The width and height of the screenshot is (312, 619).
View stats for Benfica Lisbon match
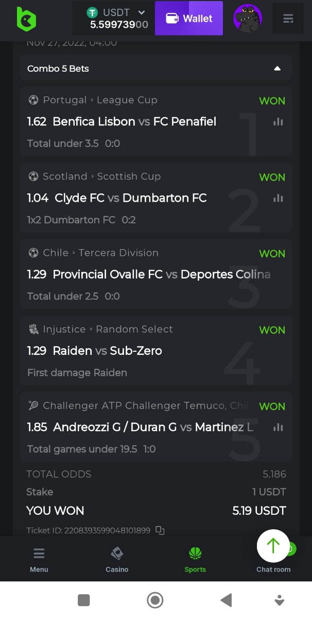pos(279,122)
